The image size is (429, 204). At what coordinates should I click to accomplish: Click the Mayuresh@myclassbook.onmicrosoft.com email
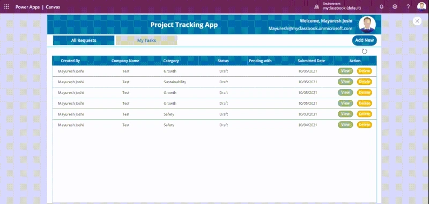[x=310, y=28]
